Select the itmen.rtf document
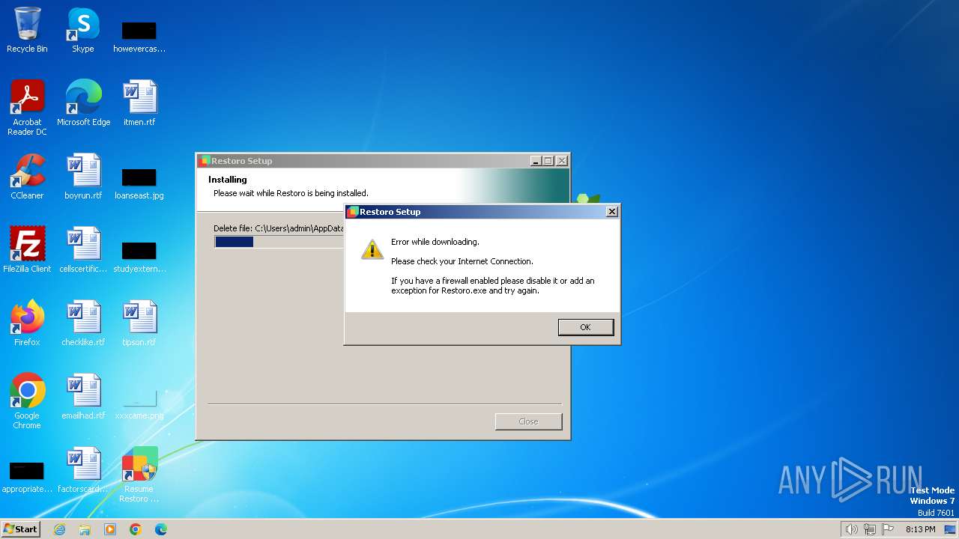This screenshot has height=539, width=959. click(x=139, y=103)
